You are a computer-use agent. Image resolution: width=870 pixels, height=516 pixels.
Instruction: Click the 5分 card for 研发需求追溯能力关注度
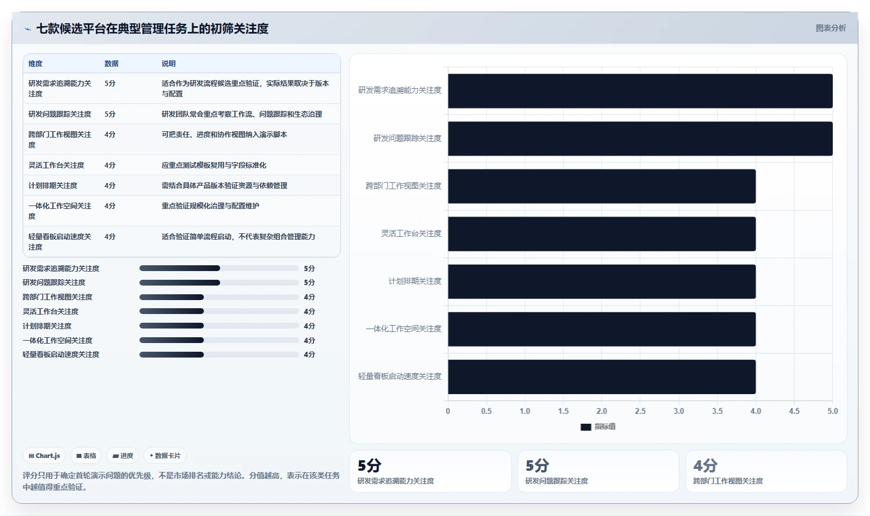point(430,471)
